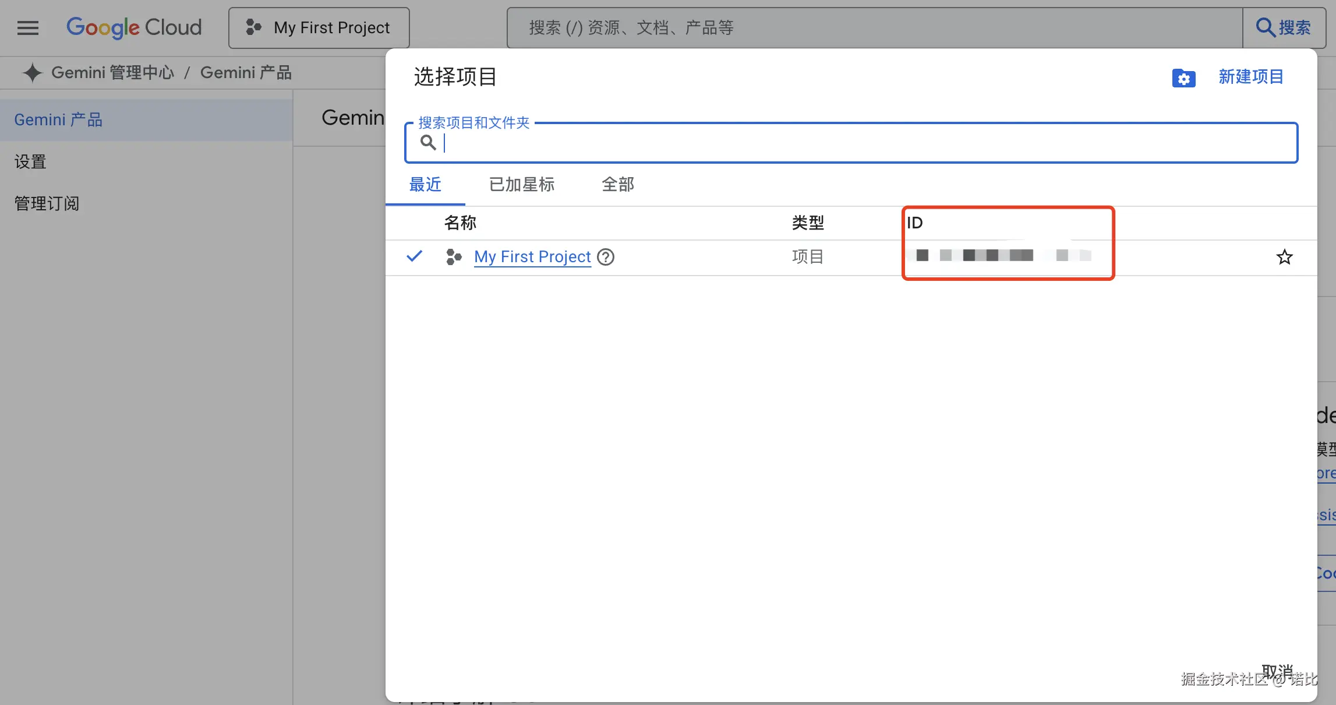The height and width of the screenshot is (705, 1336).
Task: Click the magnifier in project search field
Action: [x=428, y=142]
